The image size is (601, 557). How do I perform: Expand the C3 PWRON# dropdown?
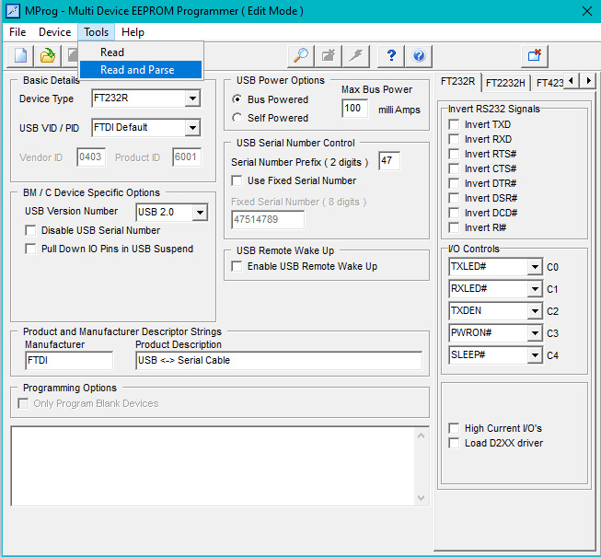pos(535,333)
